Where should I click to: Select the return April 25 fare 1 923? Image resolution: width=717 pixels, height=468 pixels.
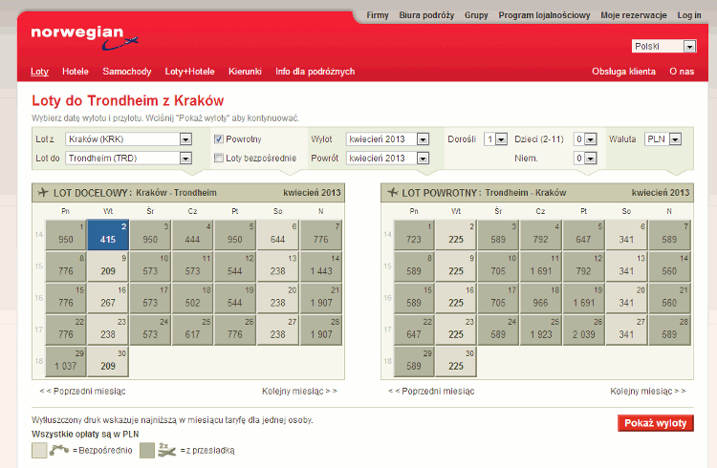coord(541,330)
